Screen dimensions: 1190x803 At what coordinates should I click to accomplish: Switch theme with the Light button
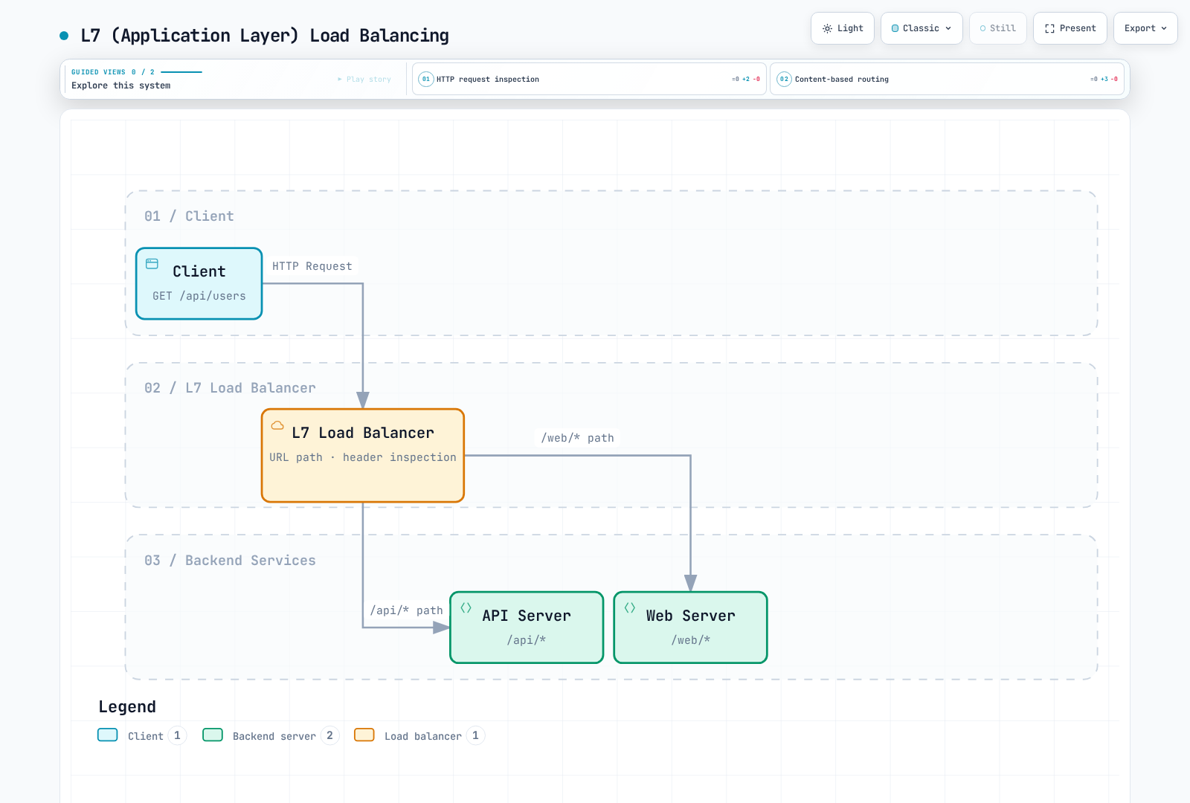pyautogui.click(x=843, y=28)
